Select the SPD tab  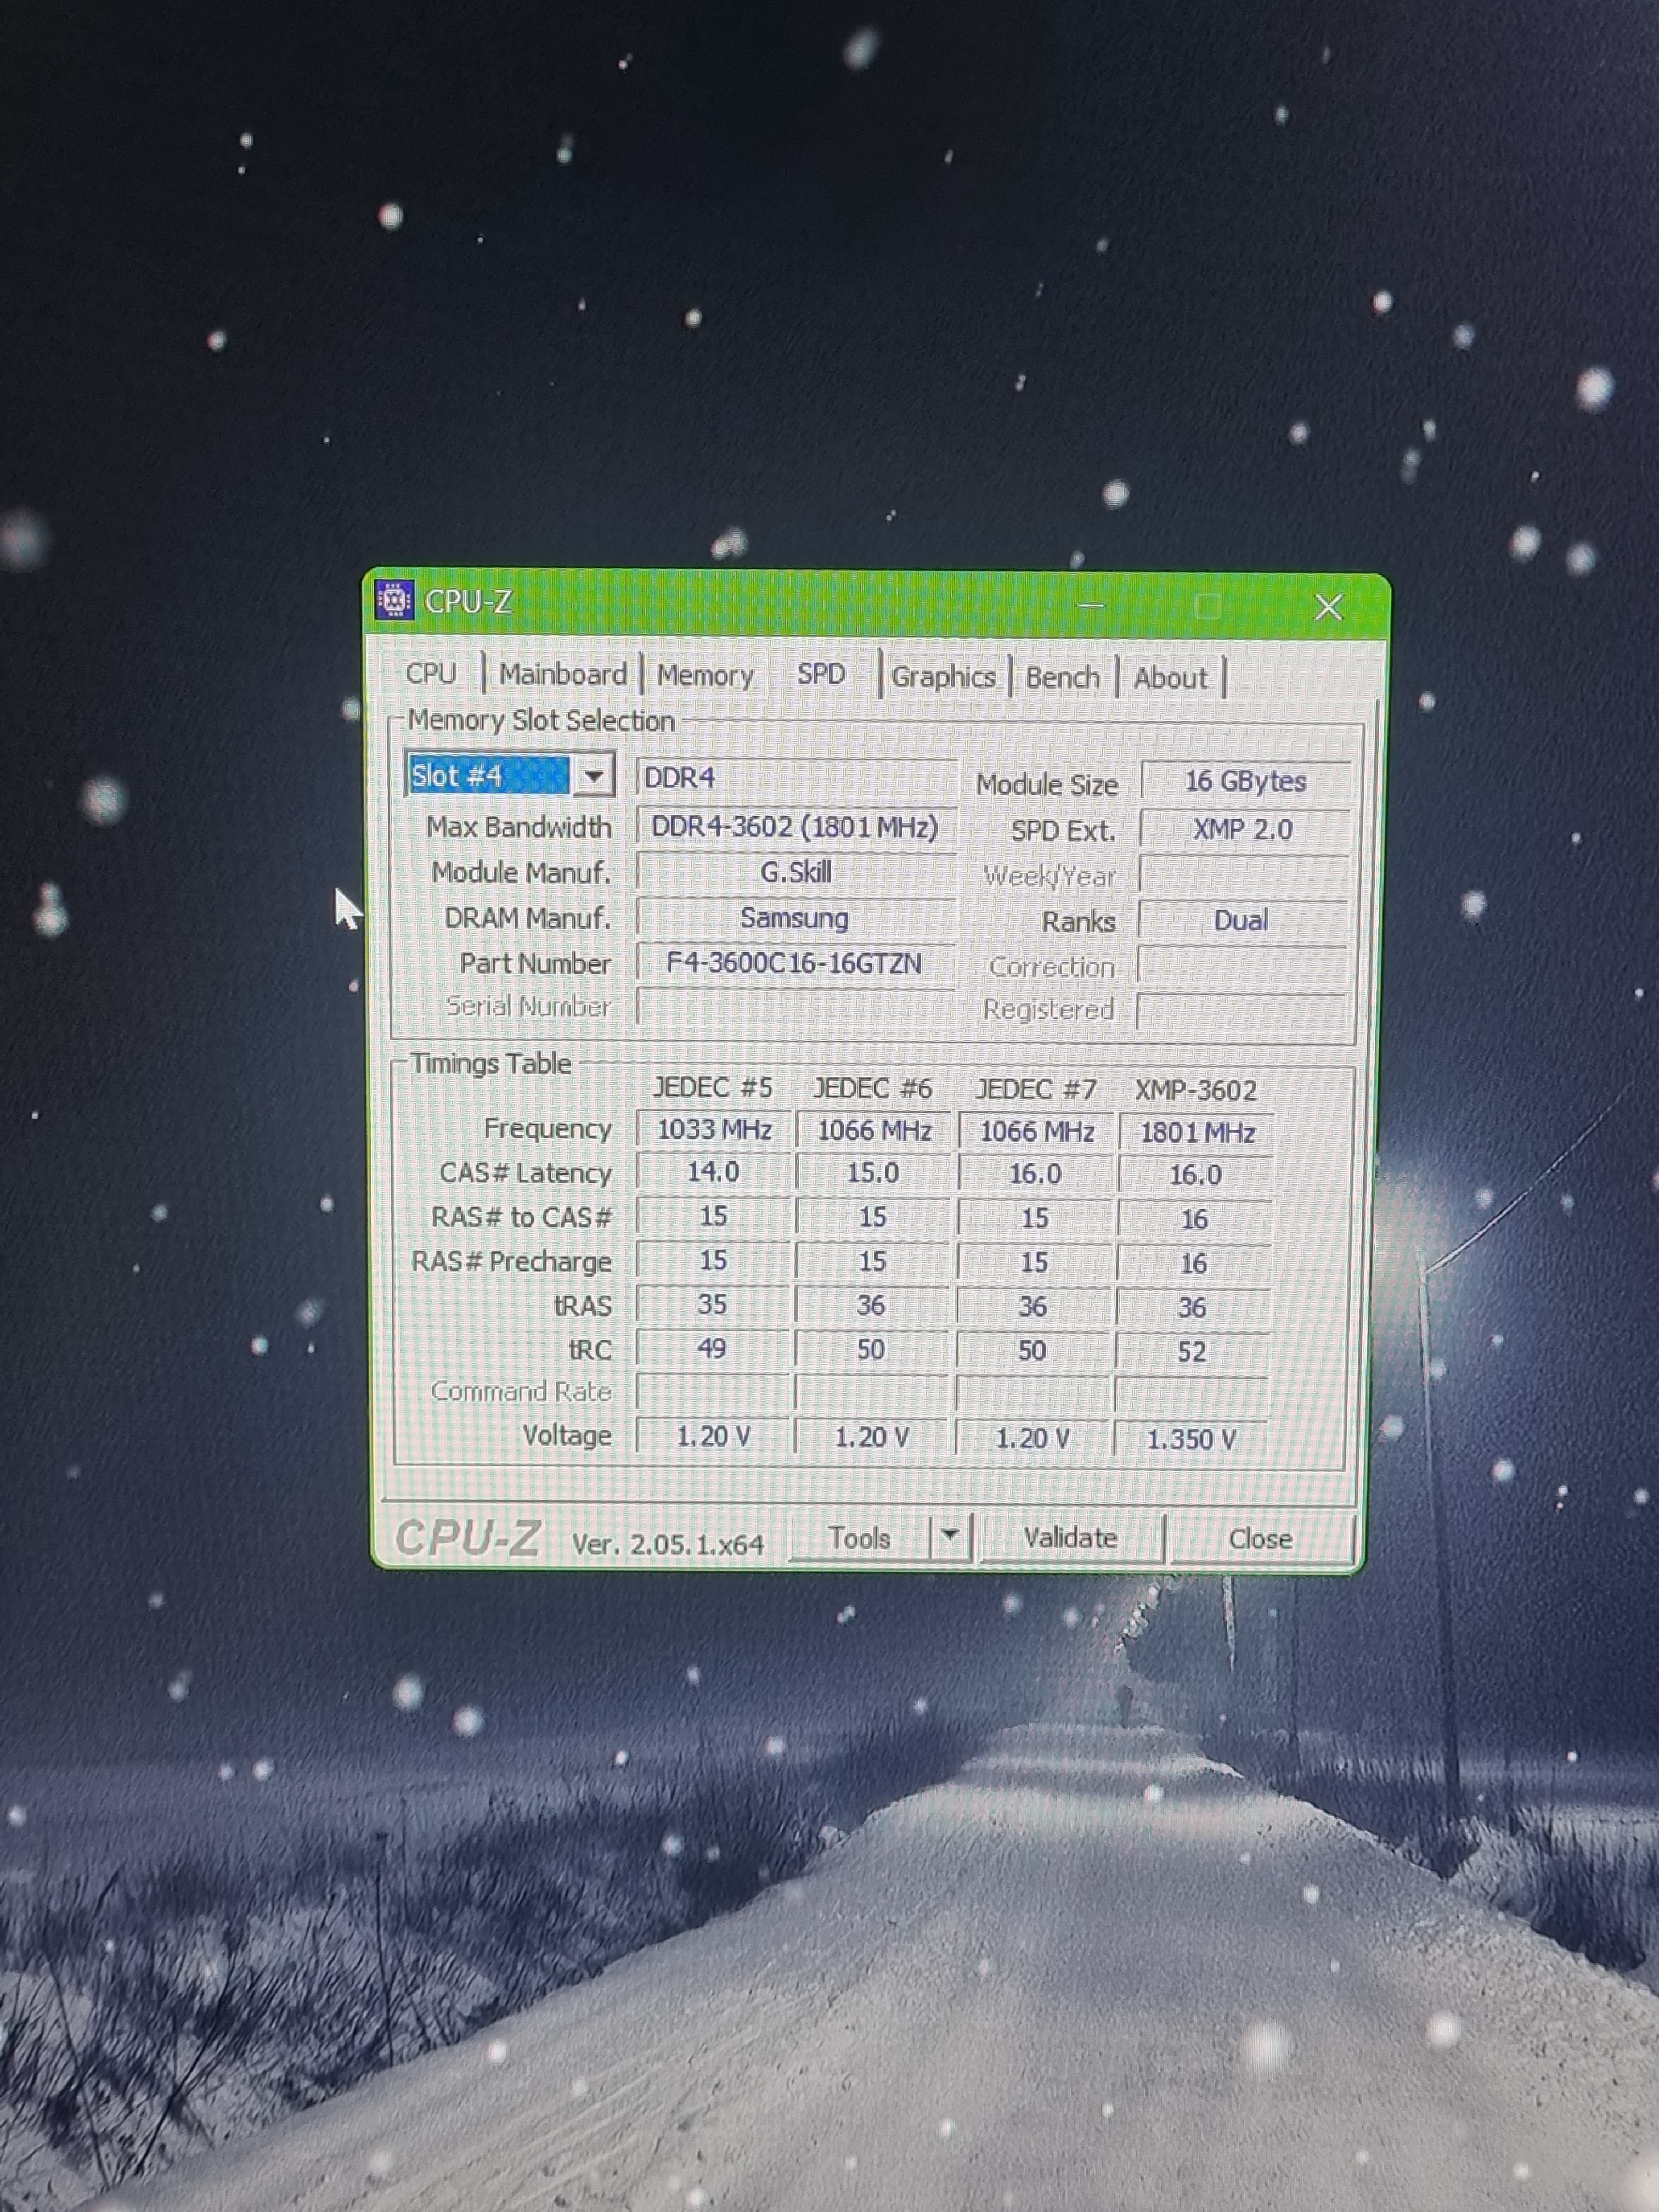(x=821, y=674)
